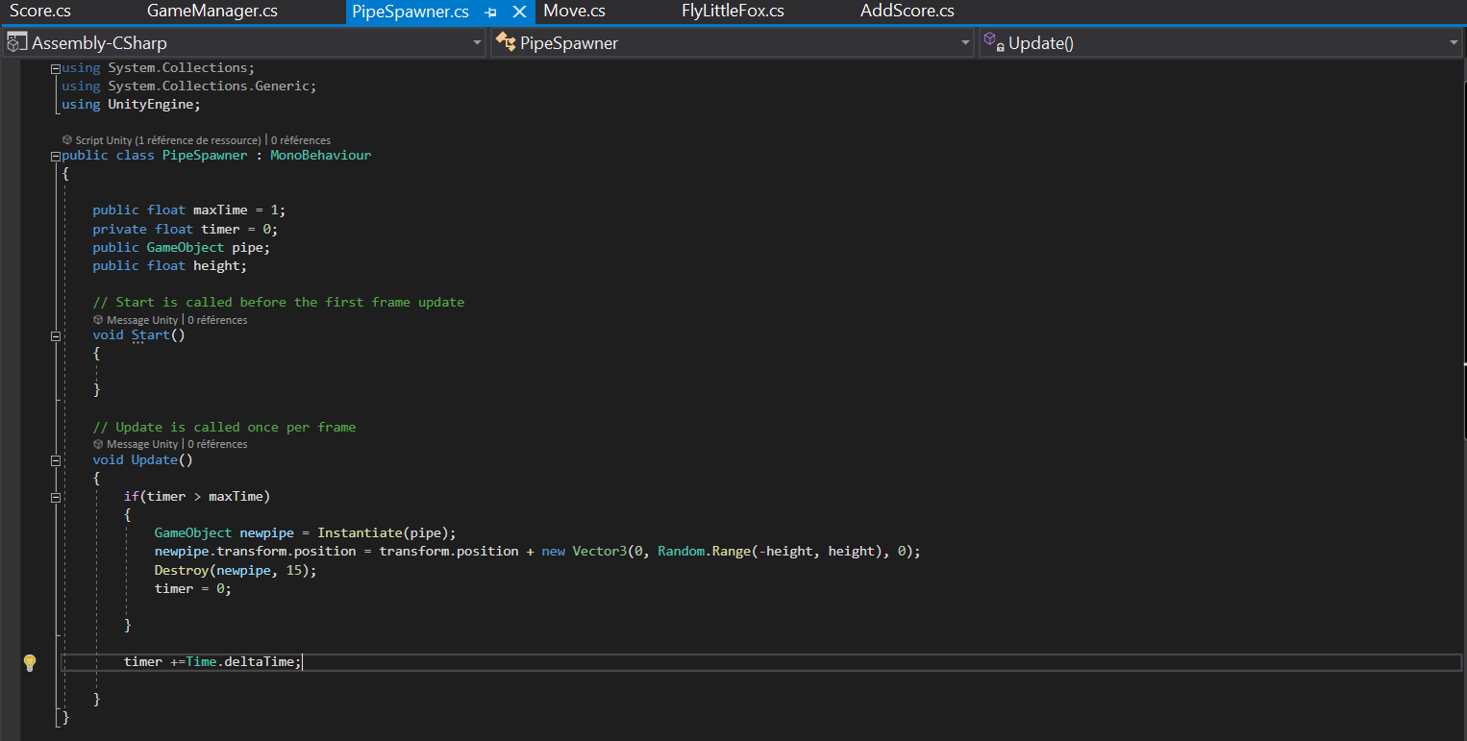
Task: Click 'public GameObject pipe;' line
Action: [182, 247]
